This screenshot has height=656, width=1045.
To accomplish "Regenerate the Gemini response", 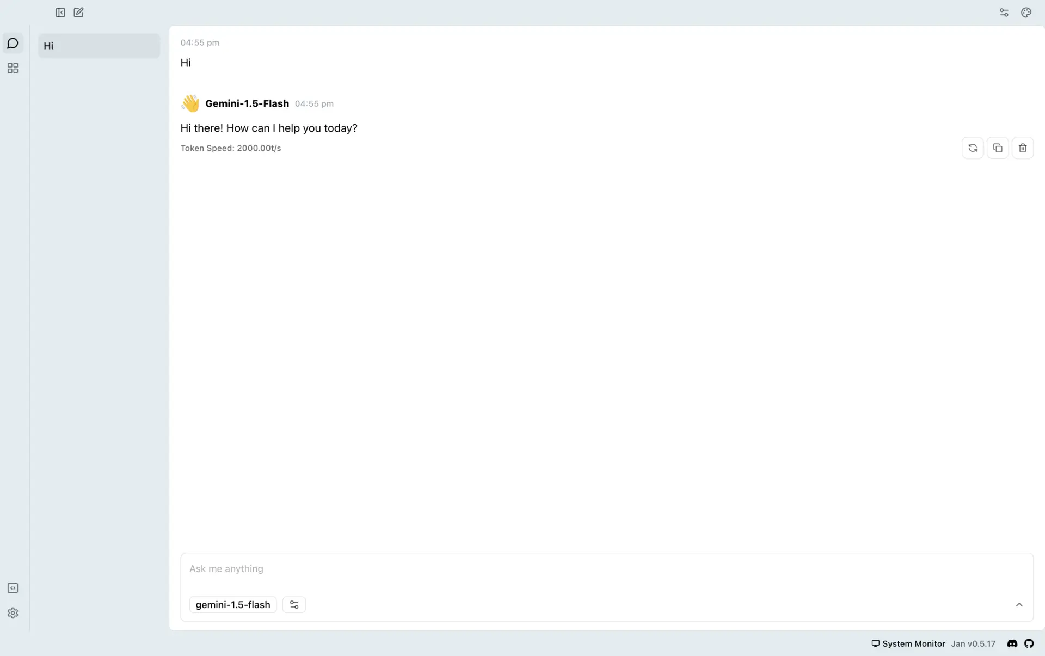I will click(973, 148).
